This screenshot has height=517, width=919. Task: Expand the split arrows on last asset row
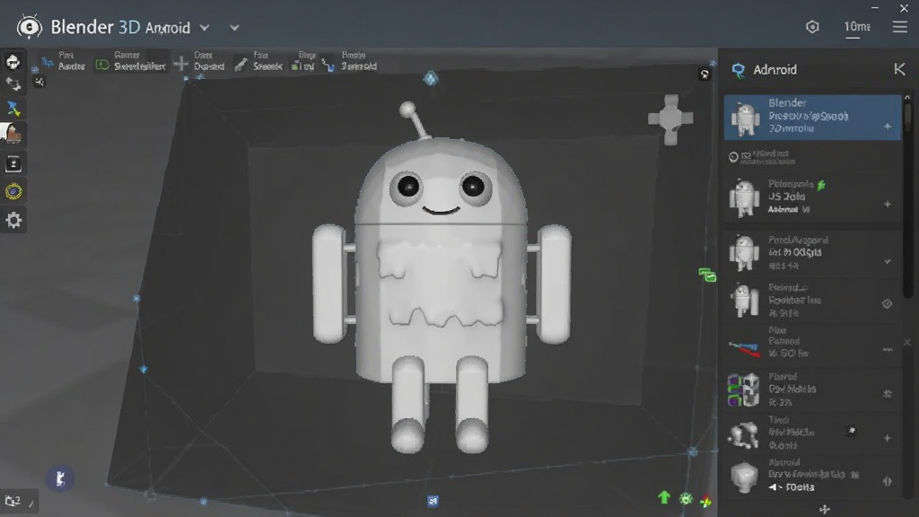coord(887,481)
